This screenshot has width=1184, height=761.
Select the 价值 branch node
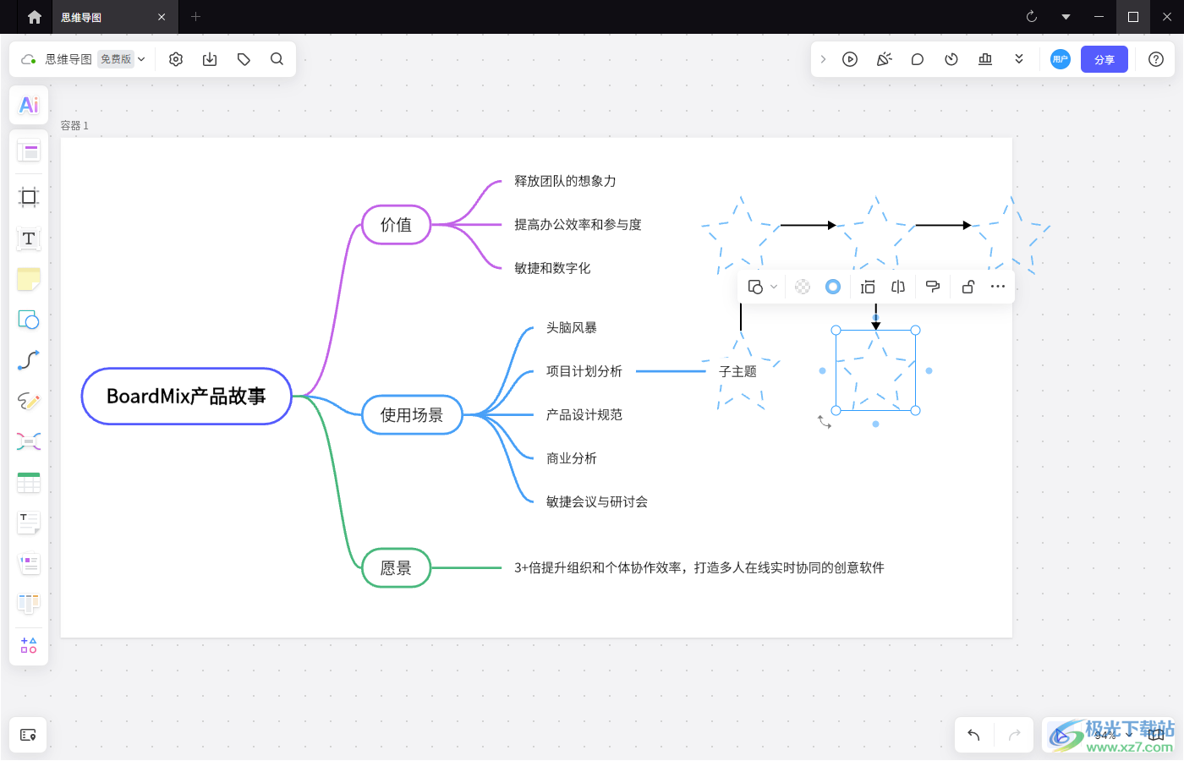pos(397,225)
